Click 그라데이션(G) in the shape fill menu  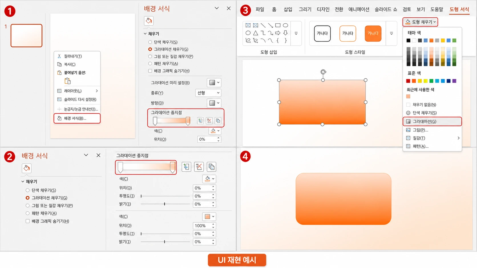pyautogui.click(x=432, y=121)
